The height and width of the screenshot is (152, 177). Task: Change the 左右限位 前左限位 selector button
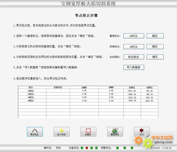point(134,57)
